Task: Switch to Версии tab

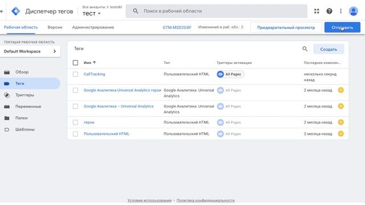Action: click(x=55, y=27)
